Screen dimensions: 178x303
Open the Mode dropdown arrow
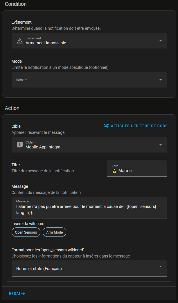coord(161,80)
